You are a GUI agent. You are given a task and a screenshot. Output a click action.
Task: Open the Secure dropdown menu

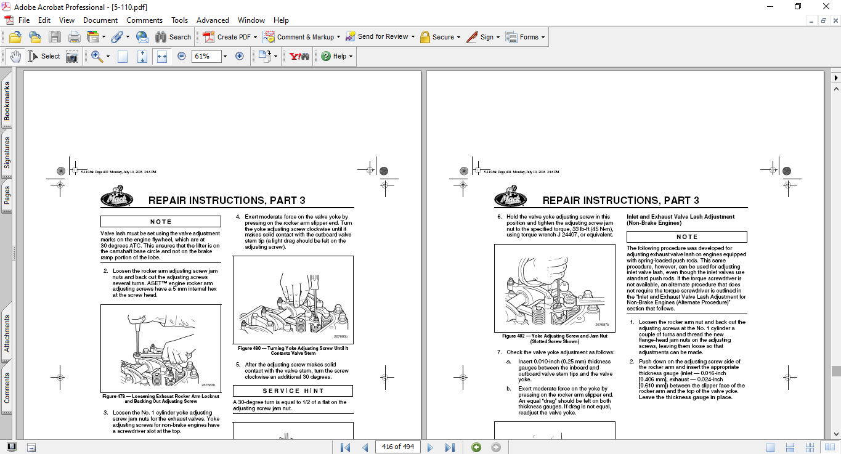459,37
